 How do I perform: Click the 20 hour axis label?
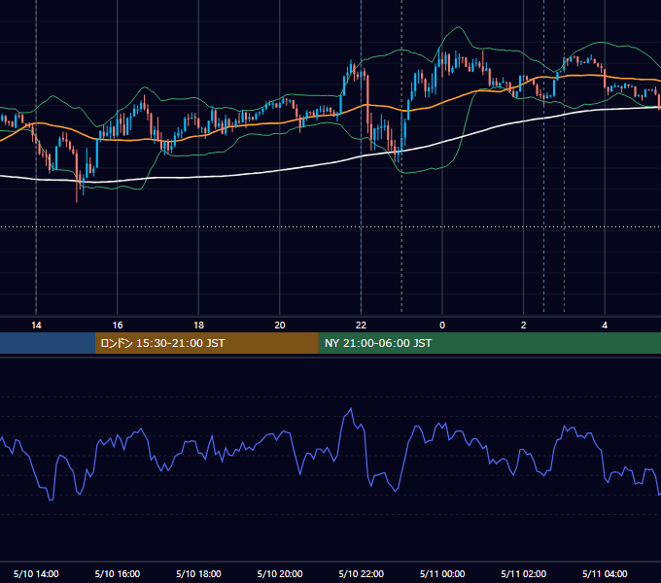pos(280,326)
